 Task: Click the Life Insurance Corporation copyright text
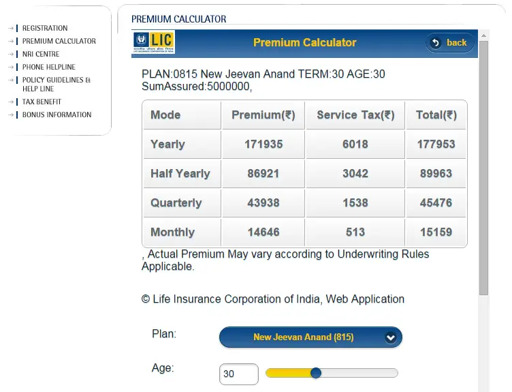272,299
